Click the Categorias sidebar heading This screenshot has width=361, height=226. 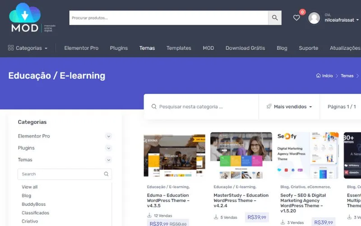(32, 122)
